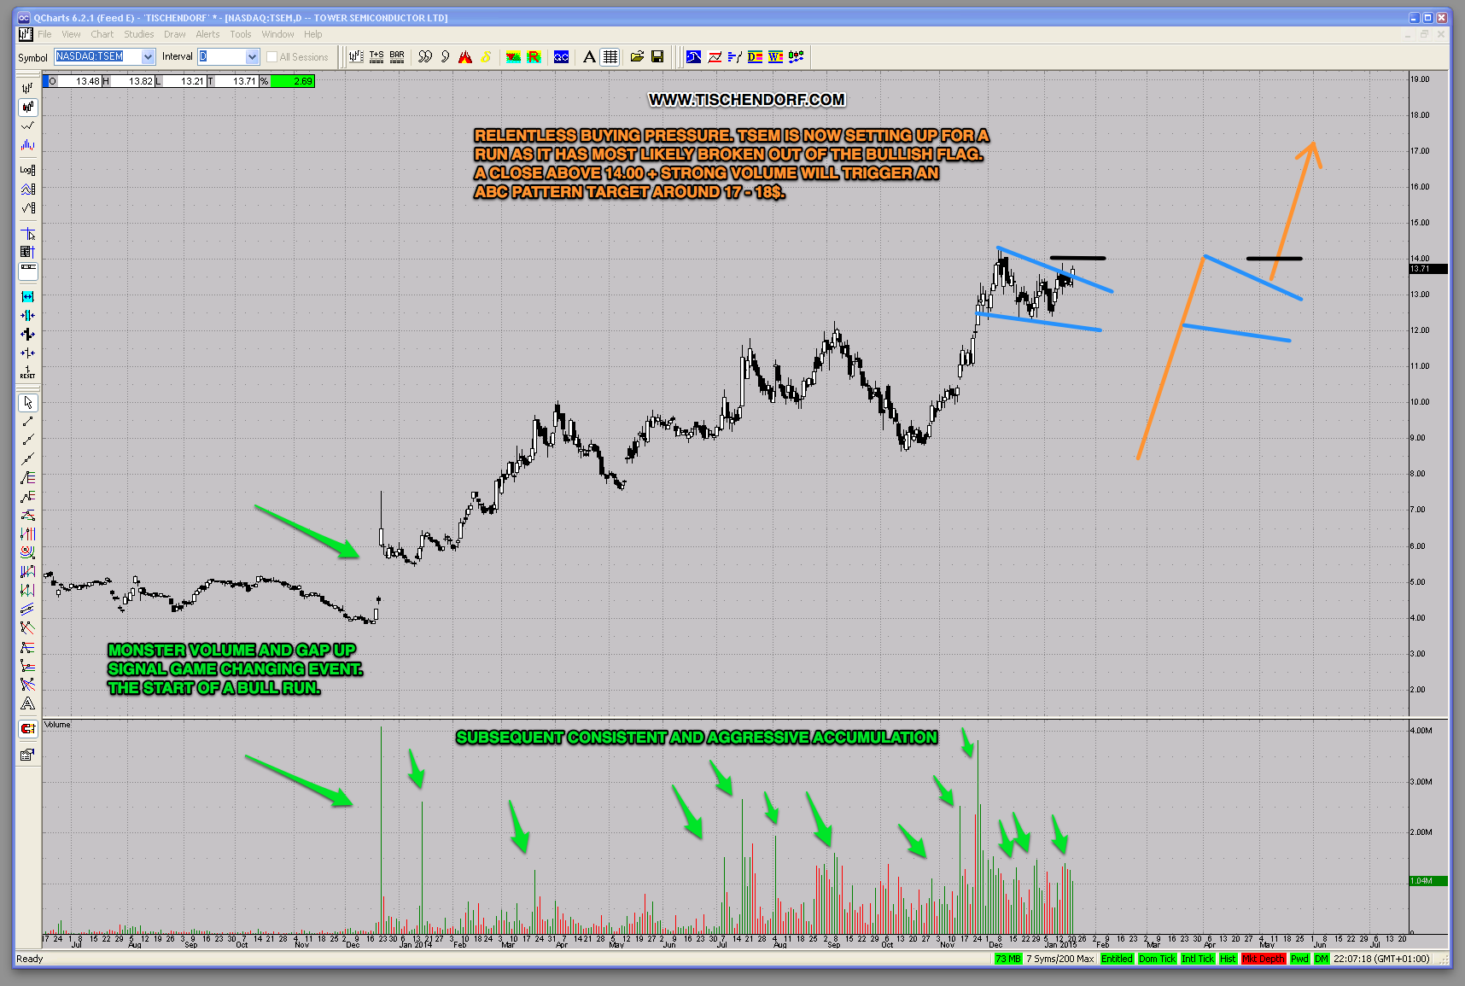Click the open folder icon
The height and width of the screenshot is (986, 1465).
click(x=637, y=57)
